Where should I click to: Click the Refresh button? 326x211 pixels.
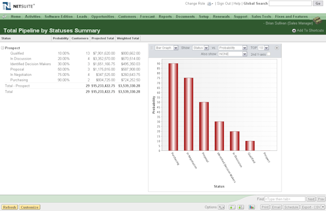(10, 207)
